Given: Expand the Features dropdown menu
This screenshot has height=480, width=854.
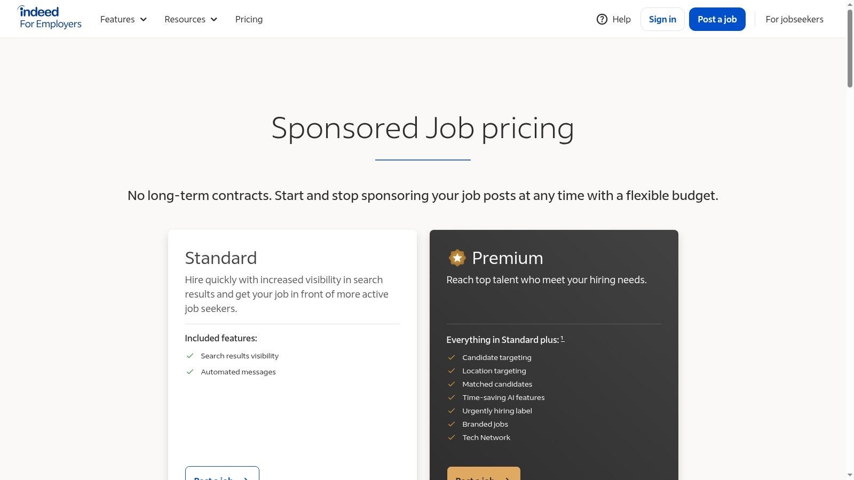Looking at the screenshot, I should click(x=123, y=19).
